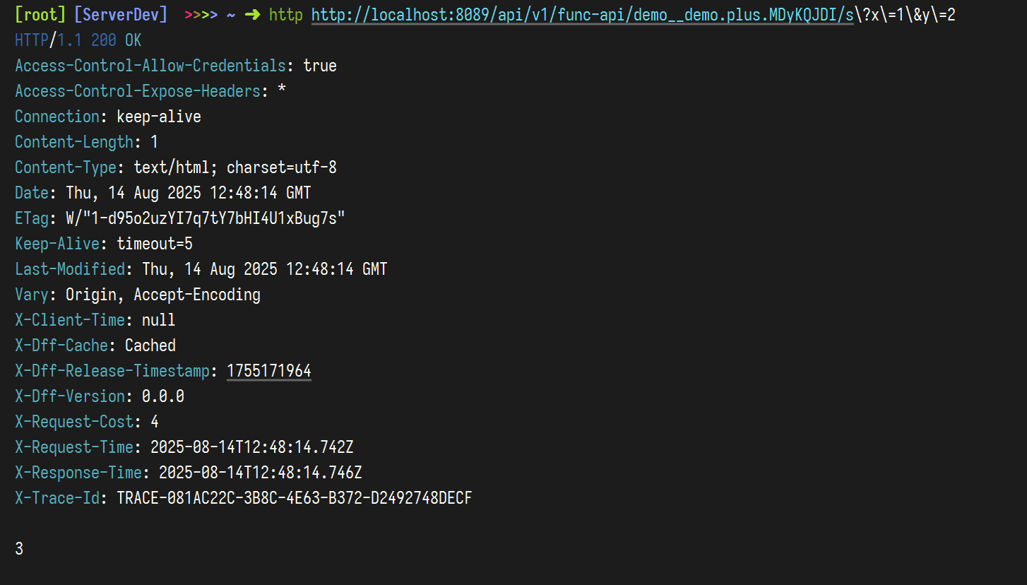Image resolution: width=1027 pixels, height=585 pixels.
Task: Click the response body result 3
Action: click(19, 549)
